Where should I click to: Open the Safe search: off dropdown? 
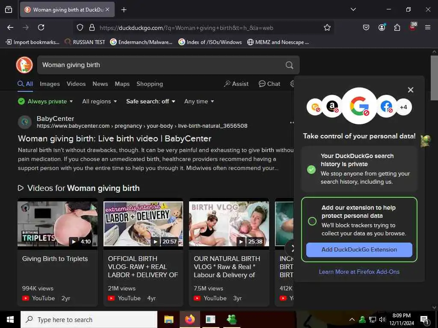(151, 101)
